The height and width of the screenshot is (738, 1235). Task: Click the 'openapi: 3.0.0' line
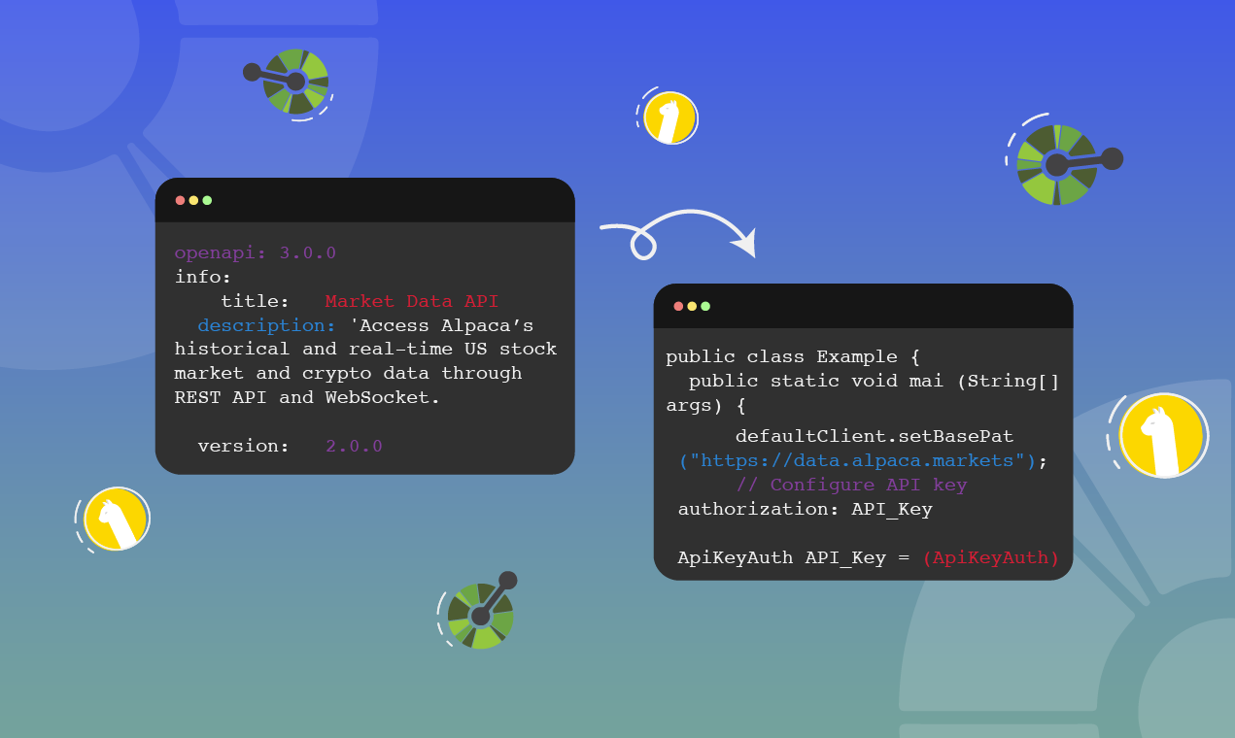point(256,252)
